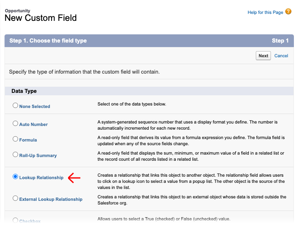Click the red arrow pointing at Lookup Relationship
The image size is (298, 236).
[x=74, y=178]
